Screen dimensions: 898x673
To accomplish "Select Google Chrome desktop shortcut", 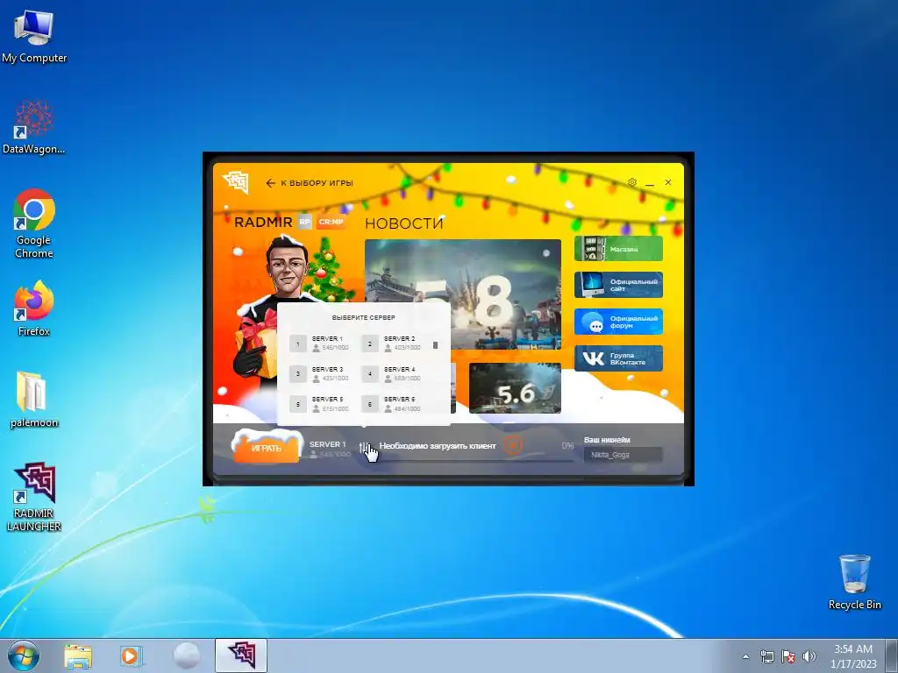I will 34,223.
